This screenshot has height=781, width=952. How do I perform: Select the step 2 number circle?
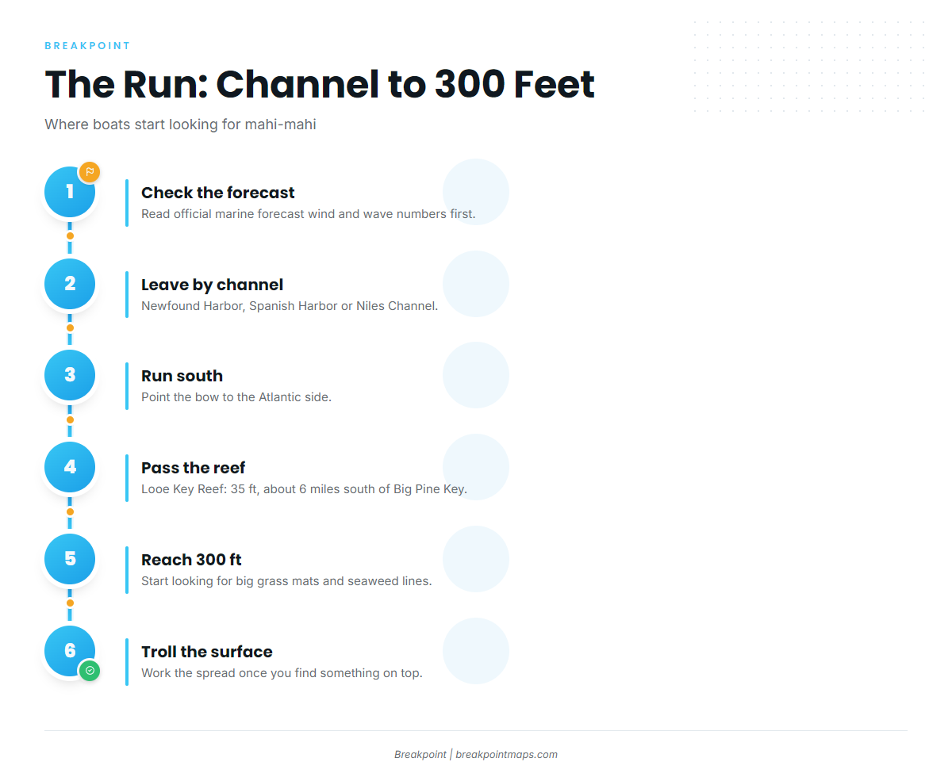[x=70, y=284]
